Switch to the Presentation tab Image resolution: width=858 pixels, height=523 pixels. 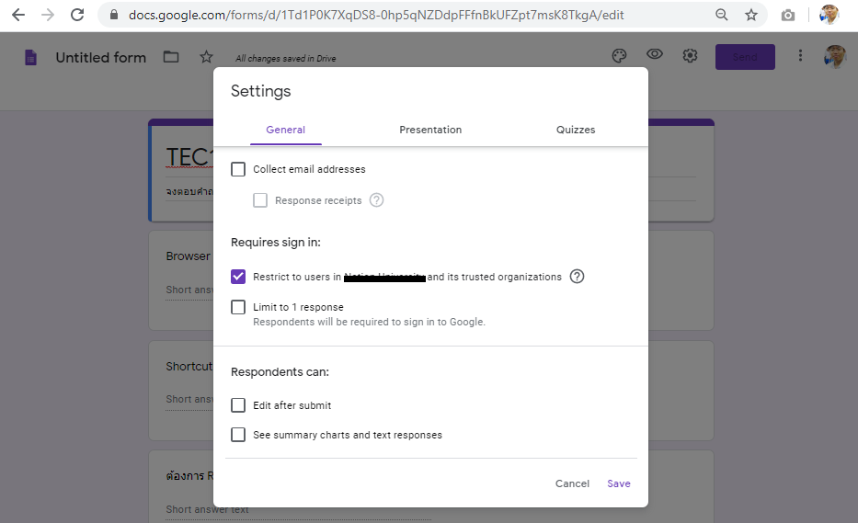[x=430, y=130]
